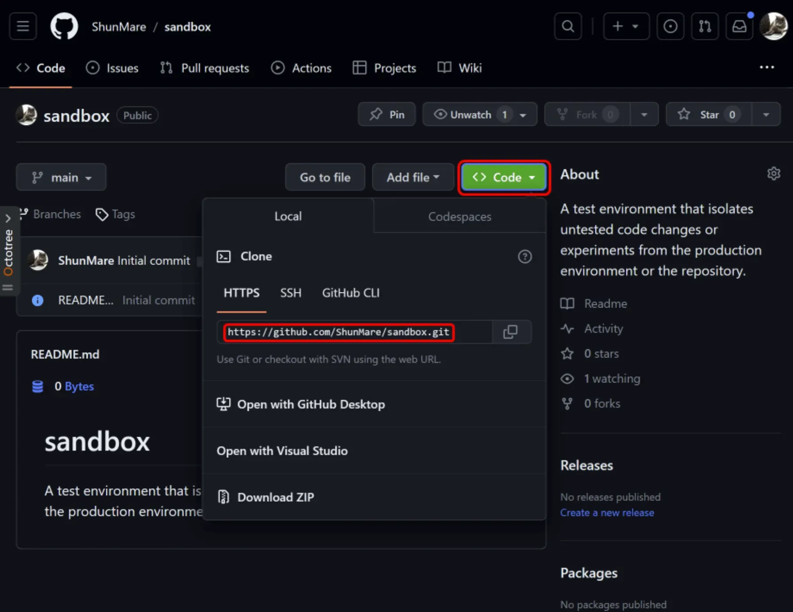Open notifications inbox

click(x=739, y=26)
